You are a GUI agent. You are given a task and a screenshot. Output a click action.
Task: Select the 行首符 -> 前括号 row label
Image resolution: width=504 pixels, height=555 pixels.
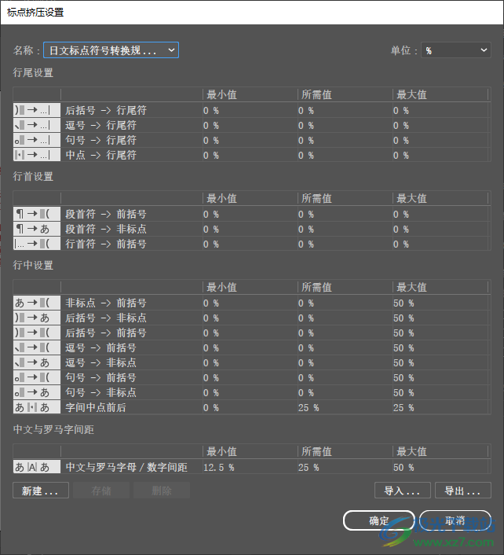(106, 244)
